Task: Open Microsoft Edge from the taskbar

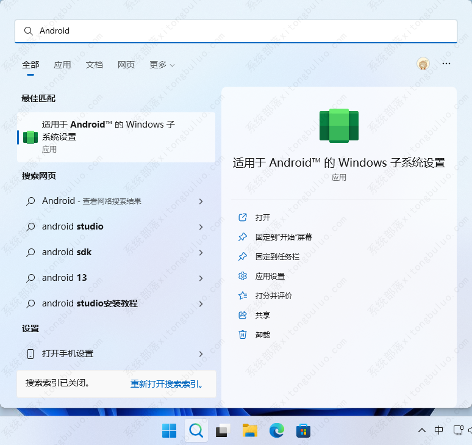Action: tap(277, 430)
